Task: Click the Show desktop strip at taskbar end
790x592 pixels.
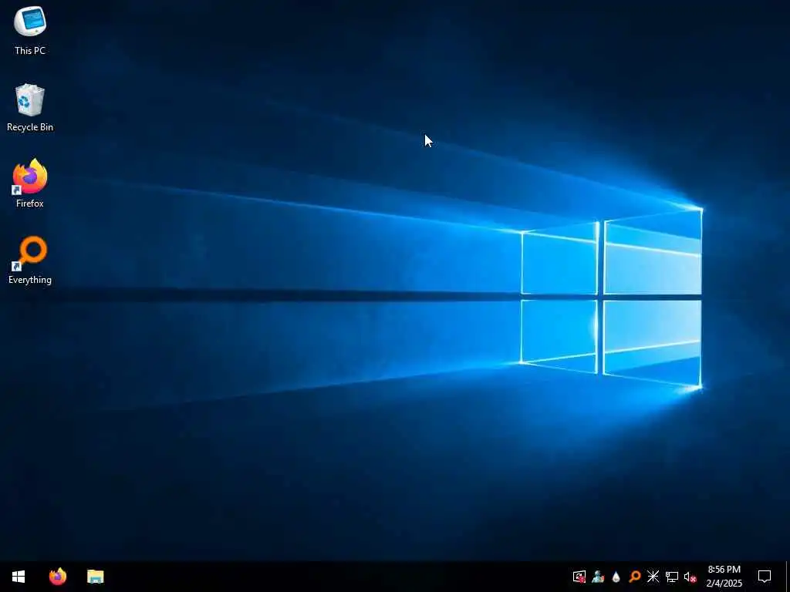Action: point(788,577)
